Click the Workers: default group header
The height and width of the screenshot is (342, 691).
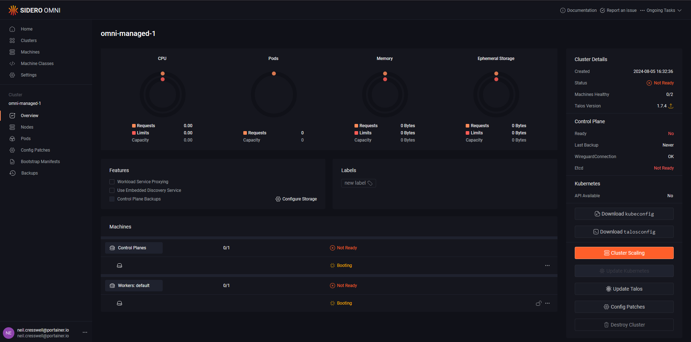134,286
